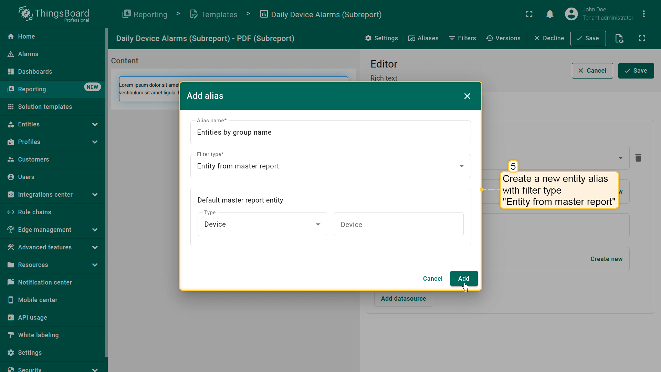661x372 pixels.
Task: Click the report preview document icon
Action: [x=619, y=38]
